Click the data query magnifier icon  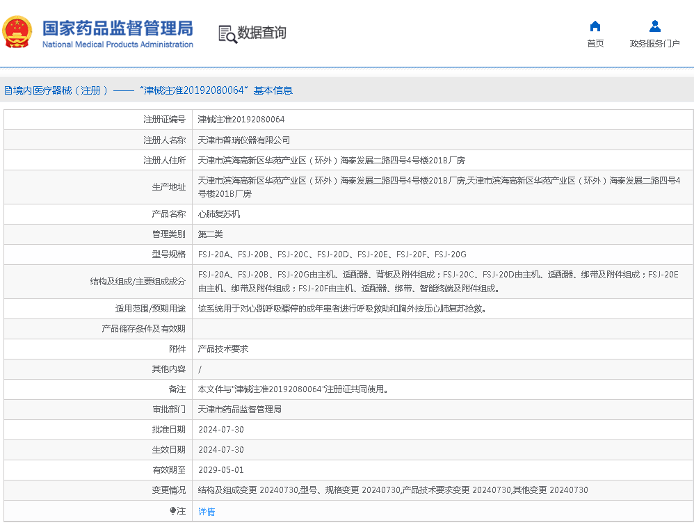(x=227, y=33)
